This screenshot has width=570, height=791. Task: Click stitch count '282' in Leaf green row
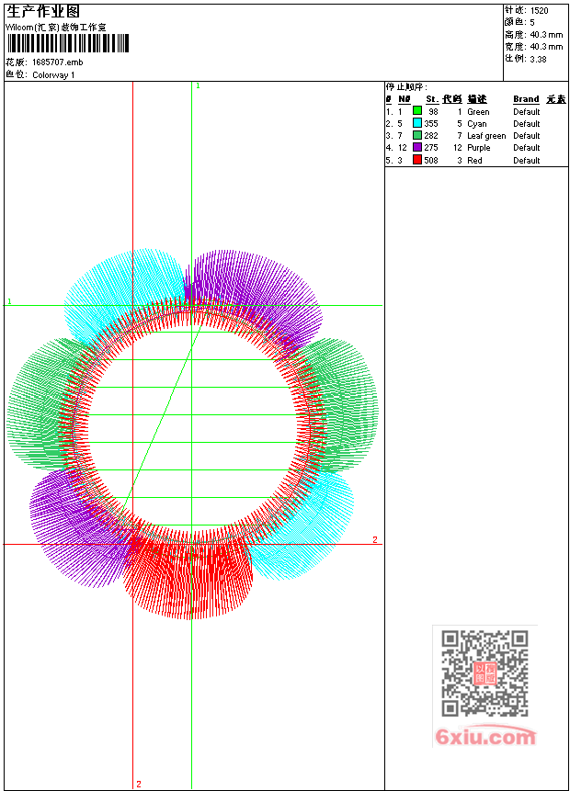tap(431, 136)
